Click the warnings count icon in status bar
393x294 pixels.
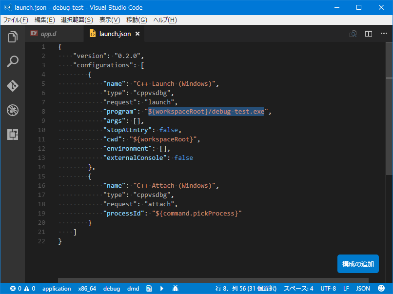coord(26,289)
